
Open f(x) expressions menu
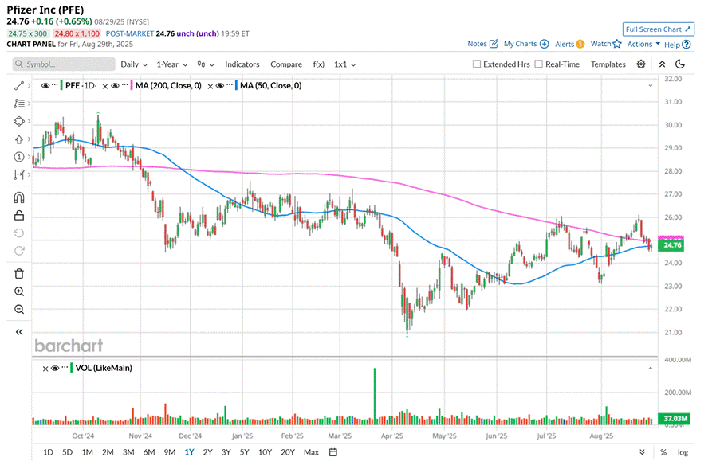[x=319, y=64]
